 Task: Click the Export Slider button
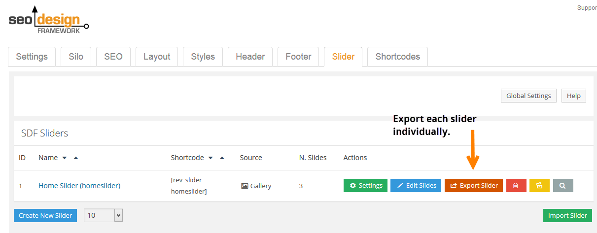[x=474, y=186]
